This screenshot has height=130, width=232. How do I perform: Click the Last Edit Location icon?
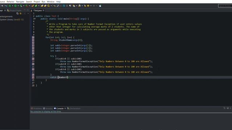[85, 6]
